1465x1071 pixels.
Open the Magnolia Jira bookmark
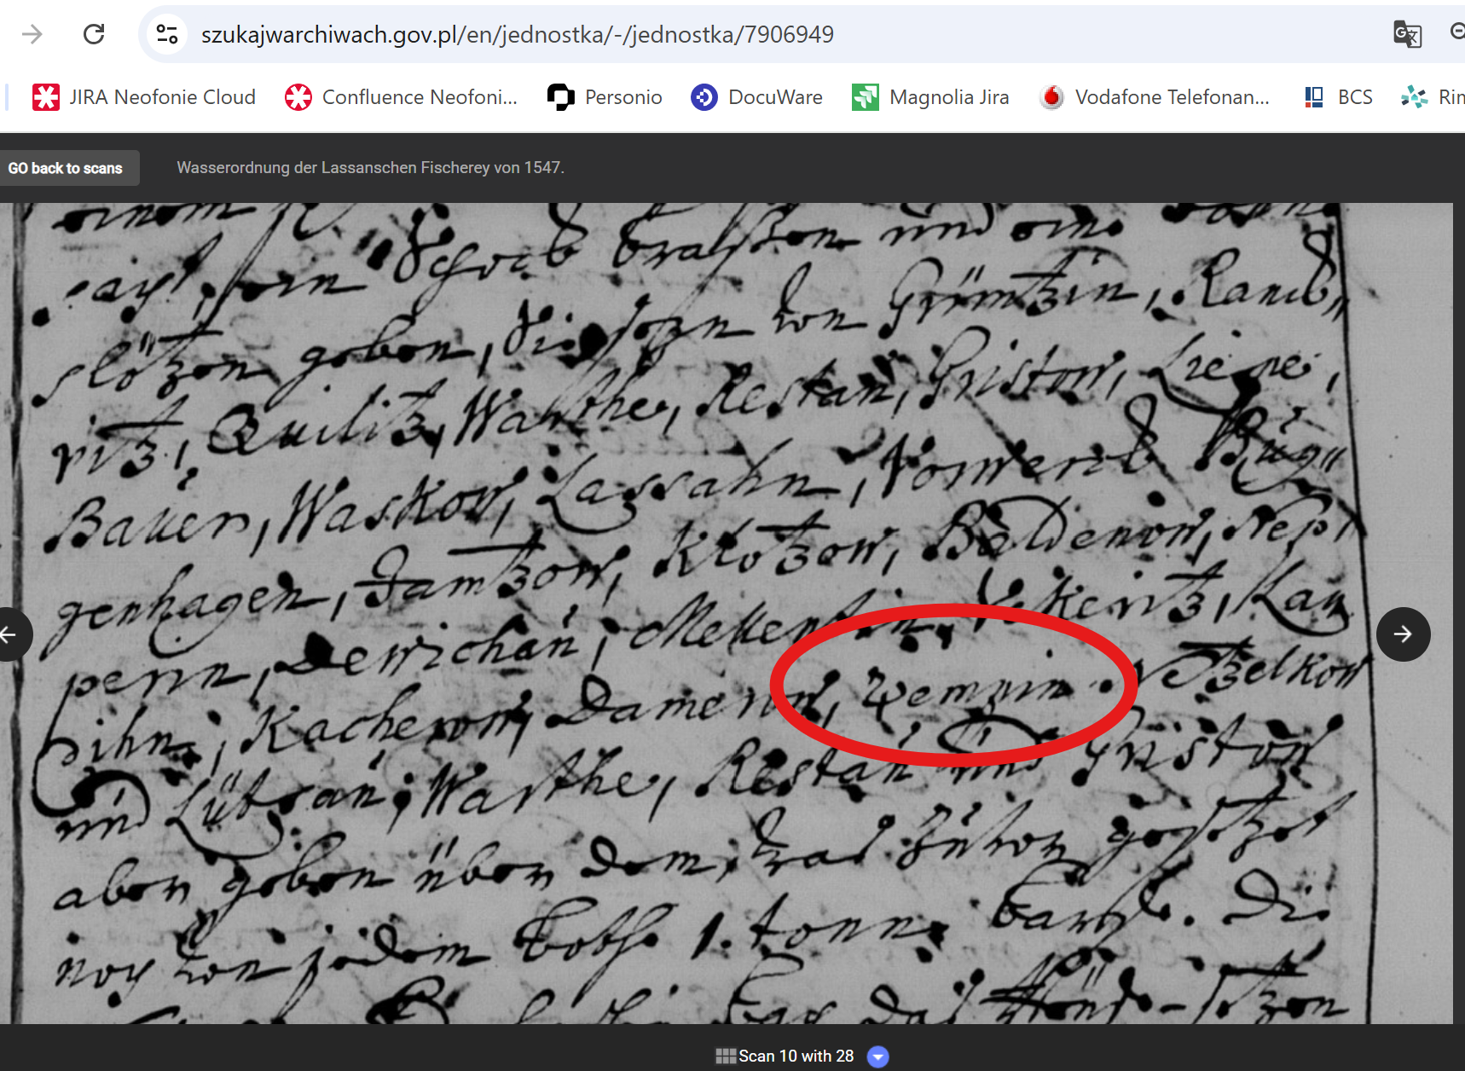(930, 97)
